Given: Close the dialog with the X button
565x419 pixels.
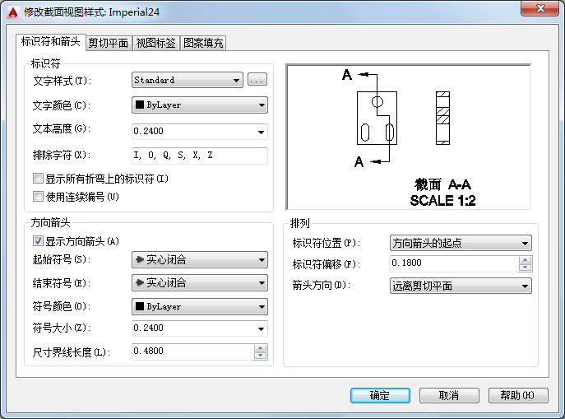Looking at the screenshot, I should (540, 9).
